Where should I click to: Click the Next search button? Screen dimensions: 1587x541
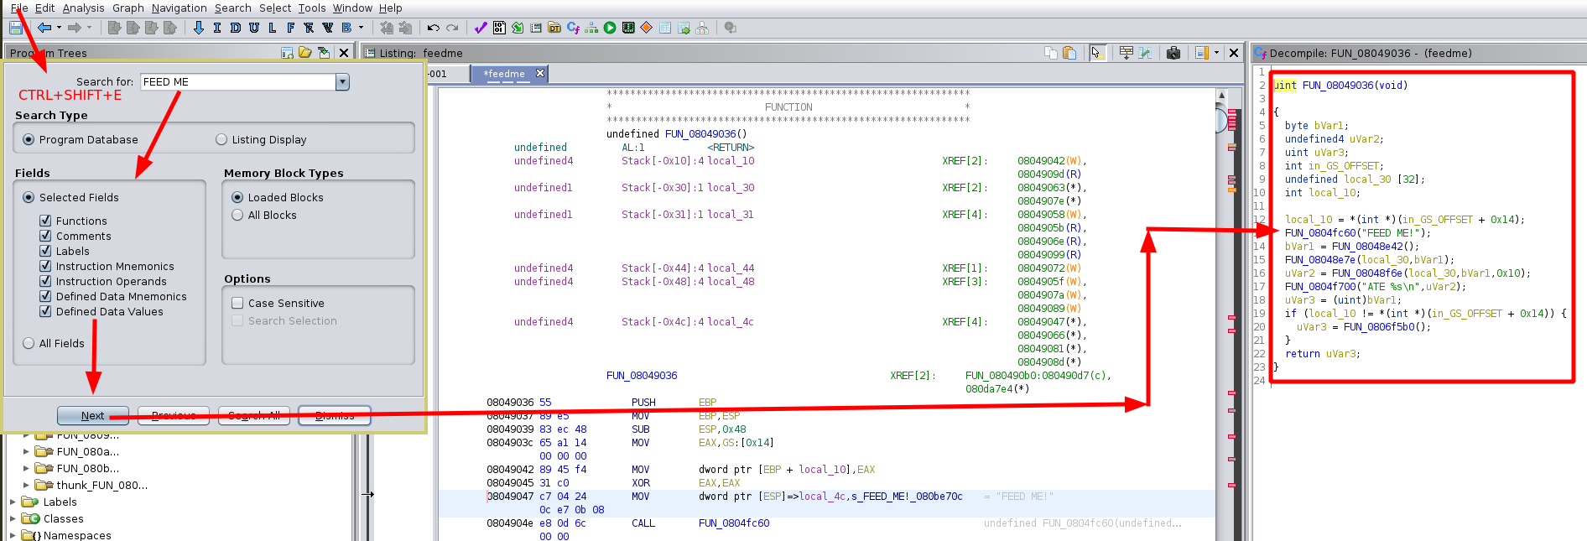pos(93,415)
